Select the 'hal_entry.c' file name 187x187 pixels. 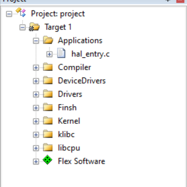tap(91, 54)
